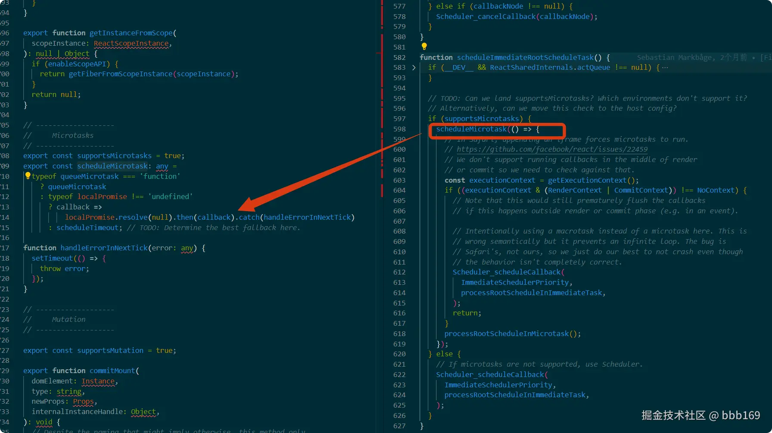Click supportsMicrotasks in the if condition on line 597
The width and height of the screenshot is (772, 433).
[482, 119]
